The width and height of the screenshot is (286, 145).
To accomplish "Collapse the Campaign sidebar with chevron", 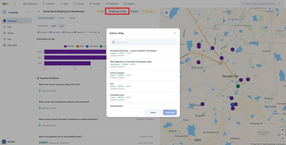I will coord(29,12).
